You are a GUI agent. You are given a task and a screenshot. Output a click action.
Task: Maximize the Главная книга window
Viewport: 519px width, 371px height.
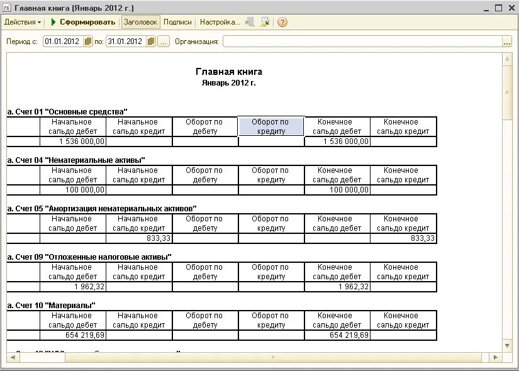click(x=498, y=8)
